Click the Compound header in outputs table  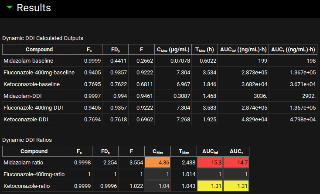point(39,49)
